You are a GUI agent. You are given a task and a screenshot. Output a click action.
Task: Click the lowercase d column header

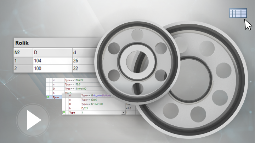click(x=83, y=53)
